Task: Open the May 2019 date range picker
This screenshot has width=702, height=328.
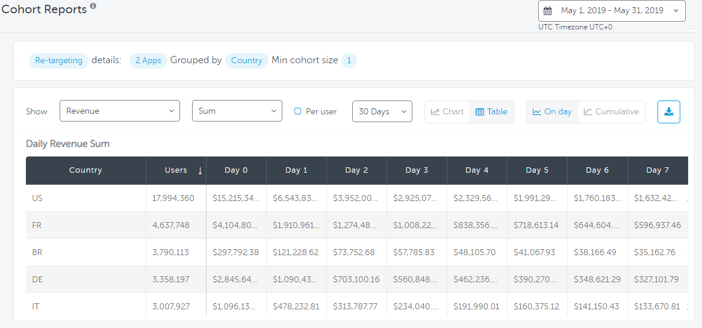Action: pyautogui.click(x=612, y=11)
